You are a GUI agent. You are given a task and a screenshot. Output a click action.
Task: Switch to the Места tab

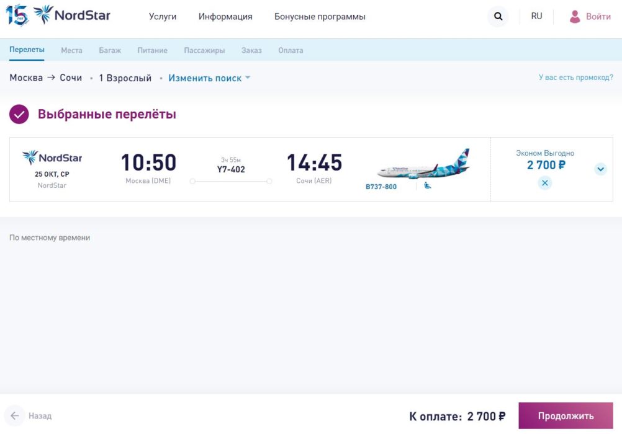[71, 50]
